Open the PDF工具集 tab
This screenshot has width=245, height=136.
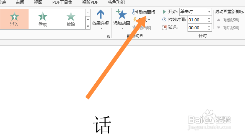click(62, 2)
